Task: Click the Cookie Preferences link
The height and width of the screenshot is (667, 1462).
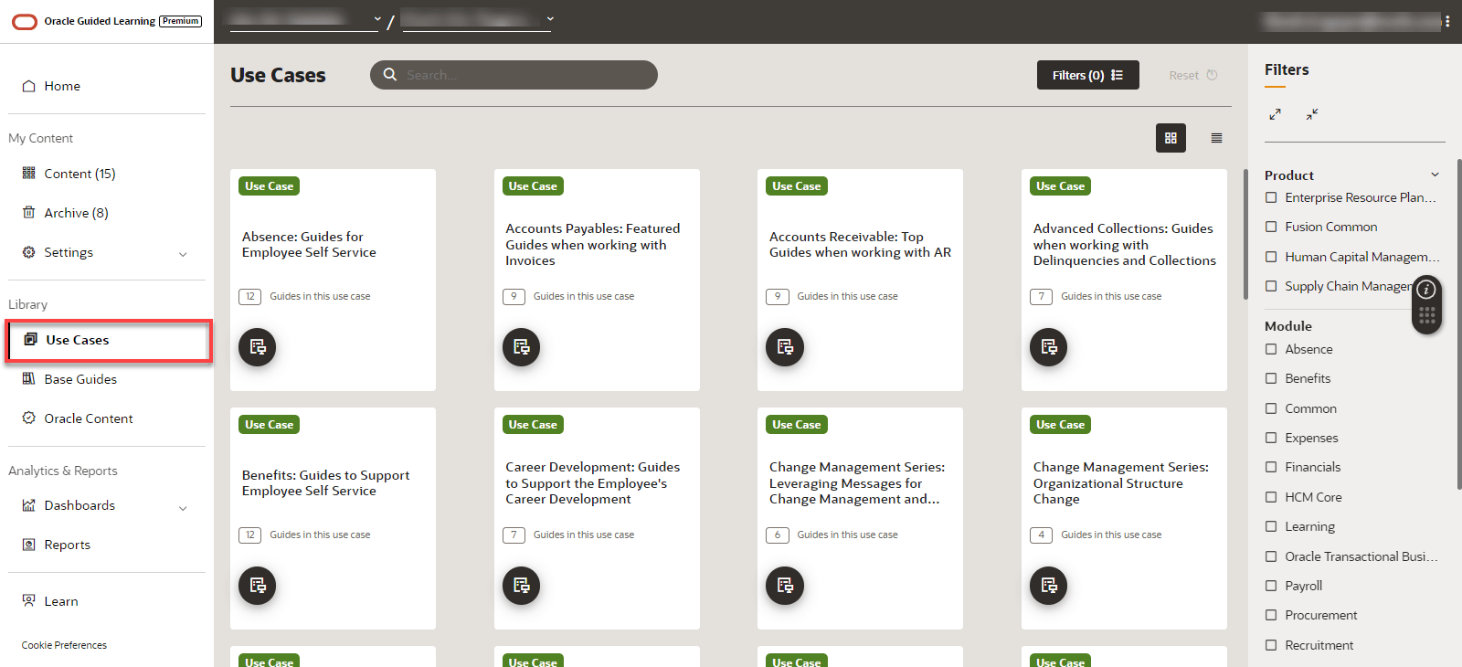Action: pyautogui.click(x=64, y=645)
